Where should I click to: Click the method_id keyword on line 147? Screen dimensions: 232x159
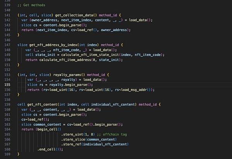tap(110, 45)
